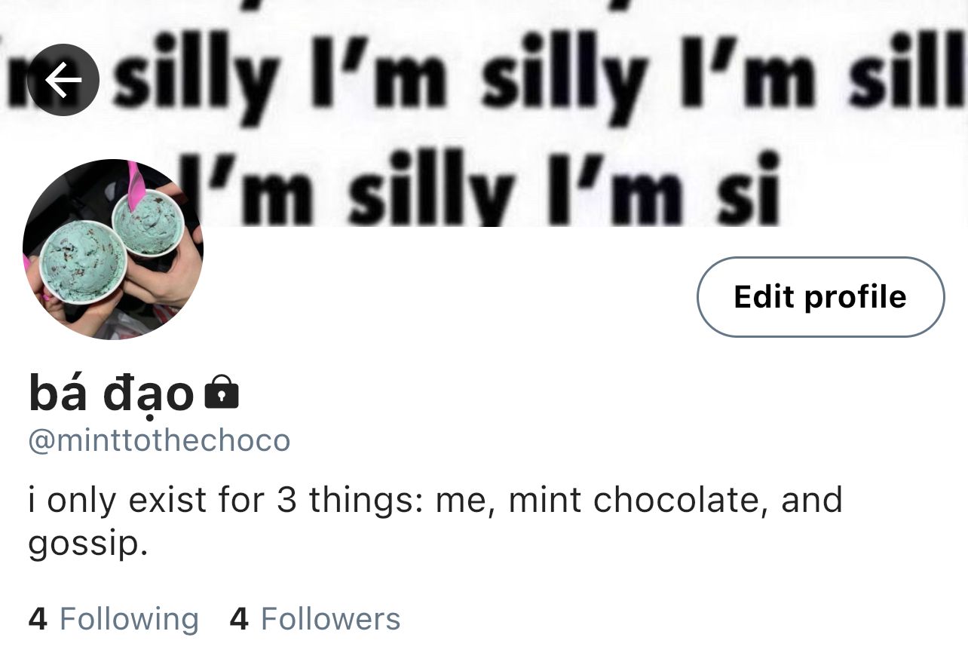This screenshot has width=968, height=665.
Task: Select the @minttothechoco handle
Action: [x=159, y=440]
